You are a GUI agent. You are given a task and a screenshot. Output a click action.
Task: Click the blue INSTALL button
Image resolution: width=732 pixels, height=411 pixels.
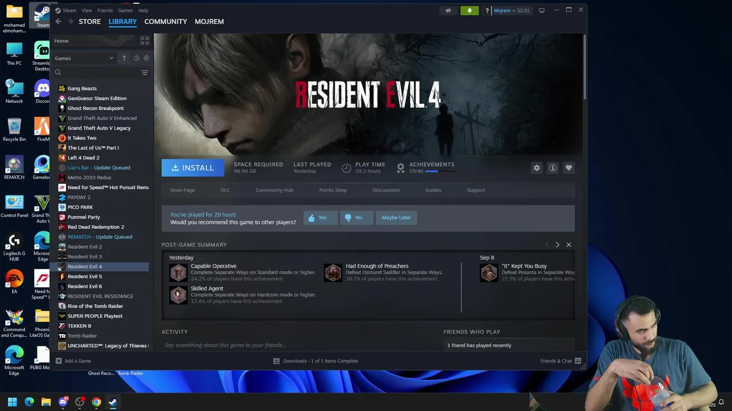(x=193, y=168)
